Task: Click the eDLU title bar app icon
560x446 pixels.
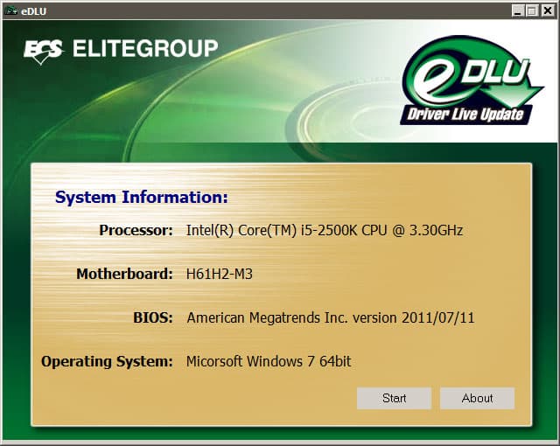Action: click(10, 10)
